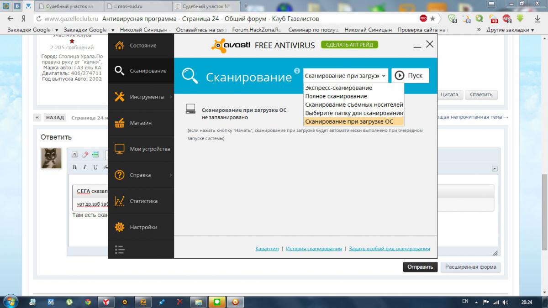The image size is (548, 308).
Task: Click the browser back arrow
Action: (11, 19)
